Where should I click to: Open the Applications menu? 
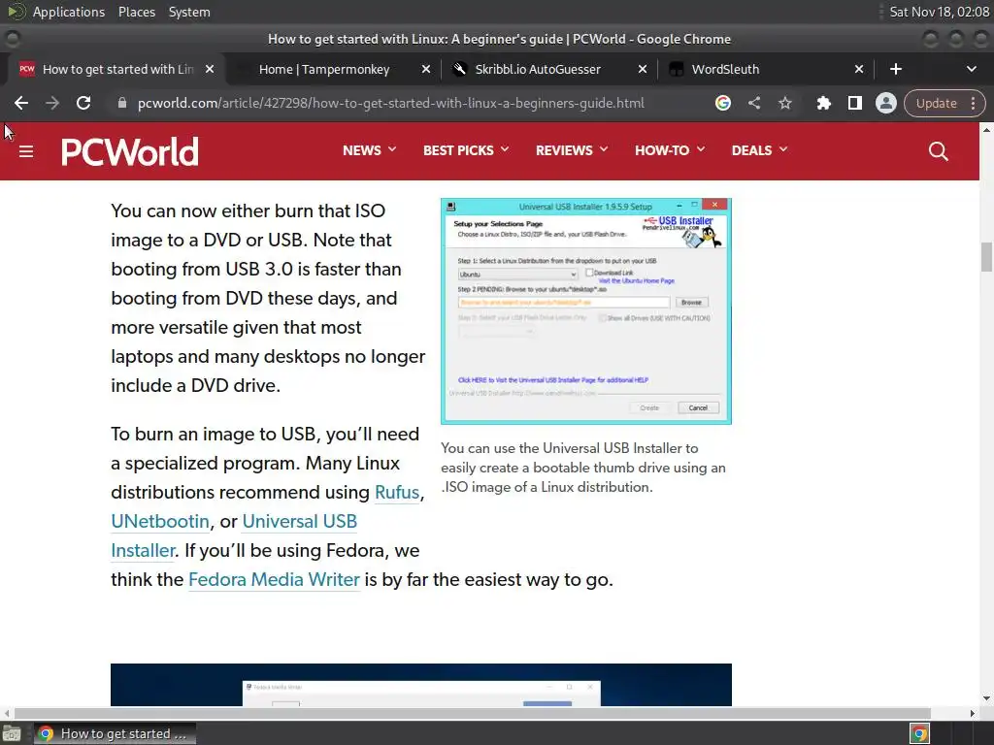click(x=69, y=12)
